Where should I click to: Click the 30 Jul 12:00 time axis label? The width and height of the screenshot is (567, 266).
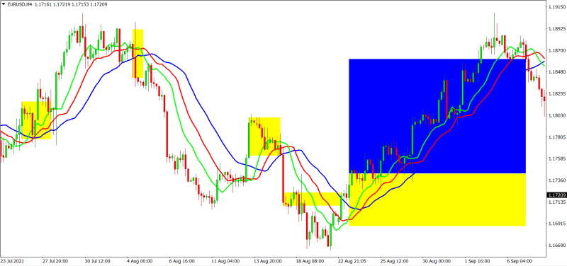[97, 261]
